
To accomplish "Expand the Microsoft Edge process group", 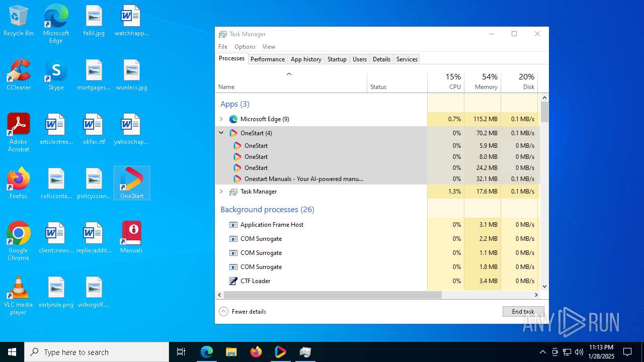I will [221, 119].
